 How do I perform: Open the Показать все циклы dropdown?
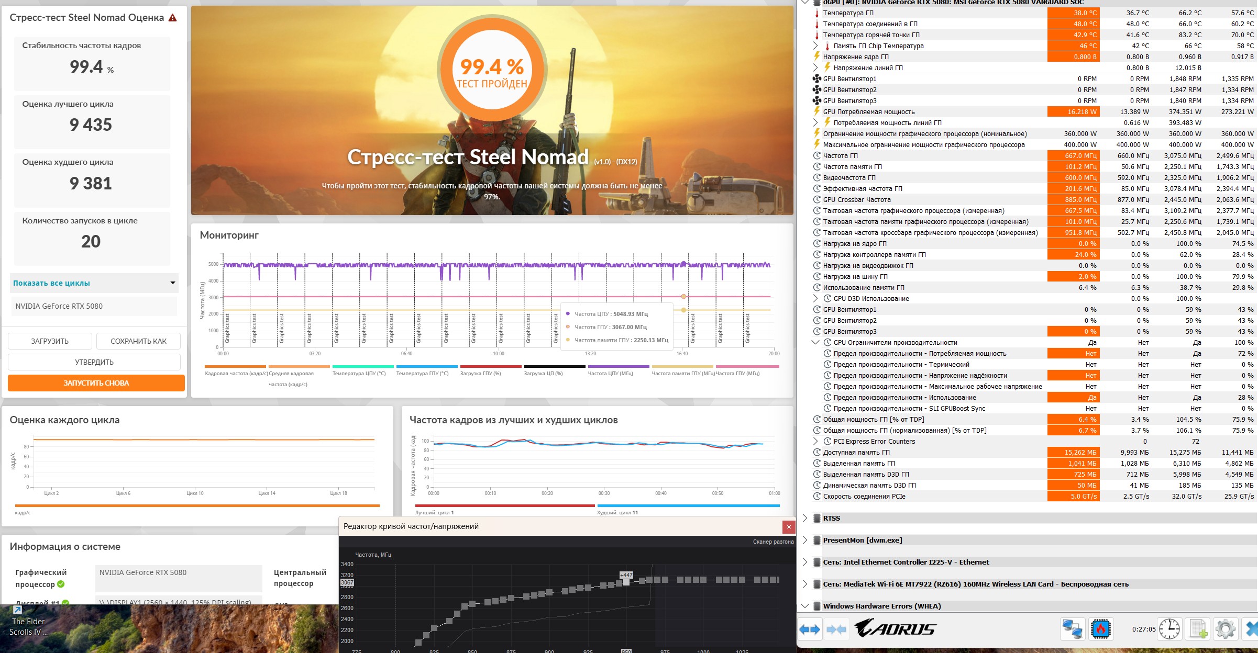pyautogui.click(x=94, y=283)
